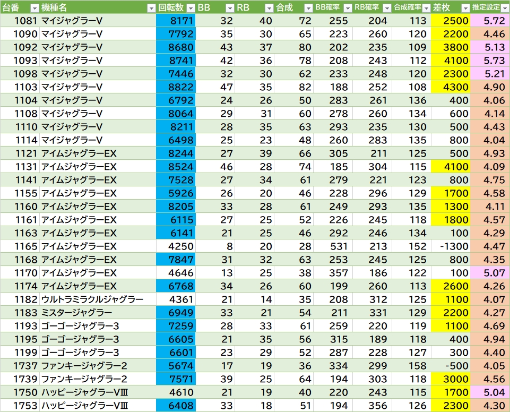The image size is (510, 412).
Task: Open the RB column filter dropdown
Action: 269,8
